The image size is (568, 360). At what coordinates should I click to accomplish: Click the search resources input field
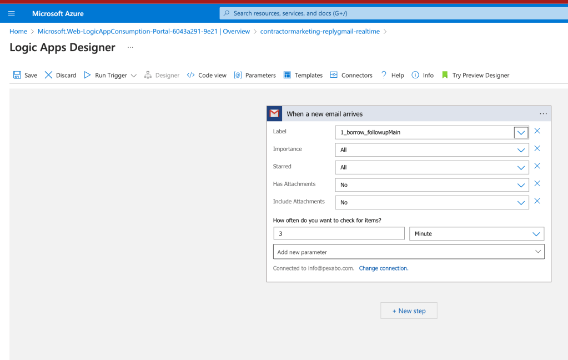coord(394,13)
